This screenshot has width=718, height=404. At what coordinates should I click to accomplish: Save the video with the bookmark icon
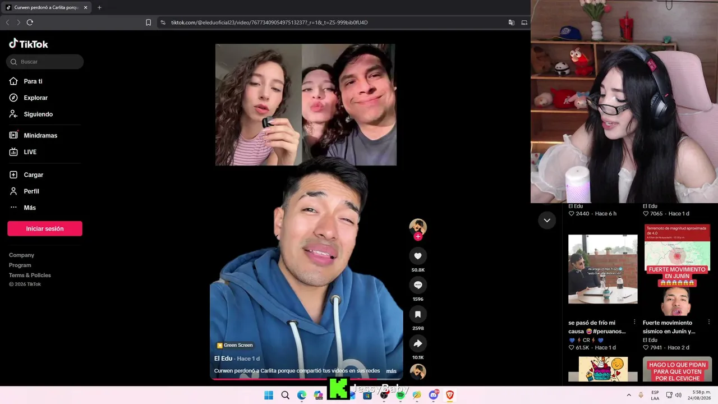click(418, 314)
